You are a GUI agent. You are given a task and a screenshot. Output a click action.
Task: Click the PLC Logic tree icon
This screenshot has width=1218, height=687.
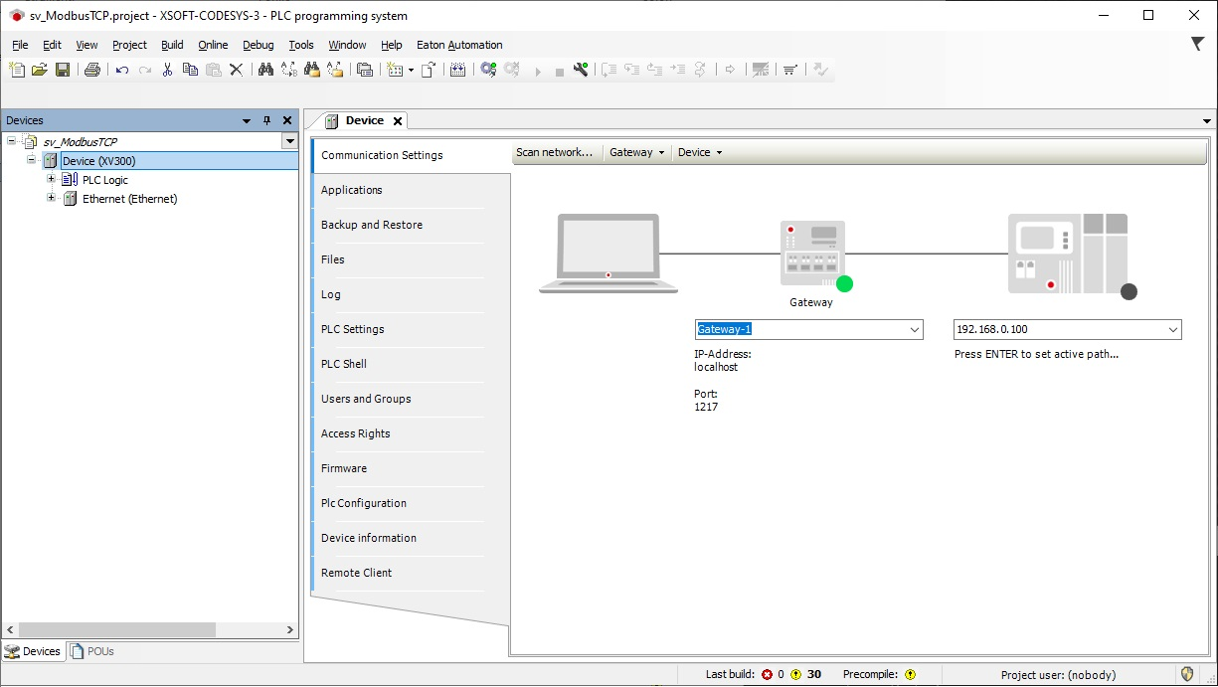pyautogui.click(x=70, y=180)
